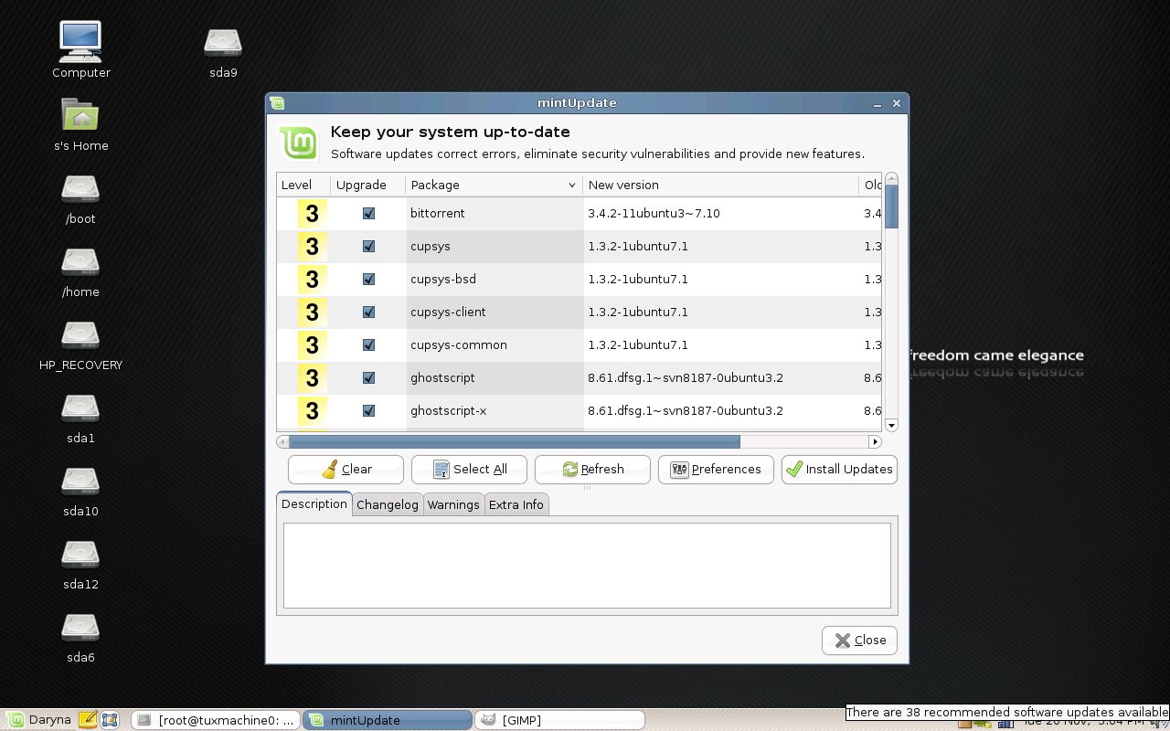
Task: Select the ghostscript-x package name
Action: click(x=449, y=411)
